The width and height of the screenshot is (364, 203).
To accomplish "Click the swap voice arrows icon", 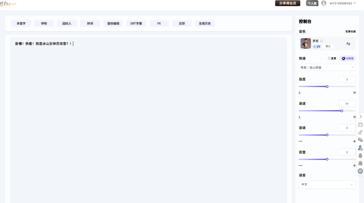I will click(348, 44).
